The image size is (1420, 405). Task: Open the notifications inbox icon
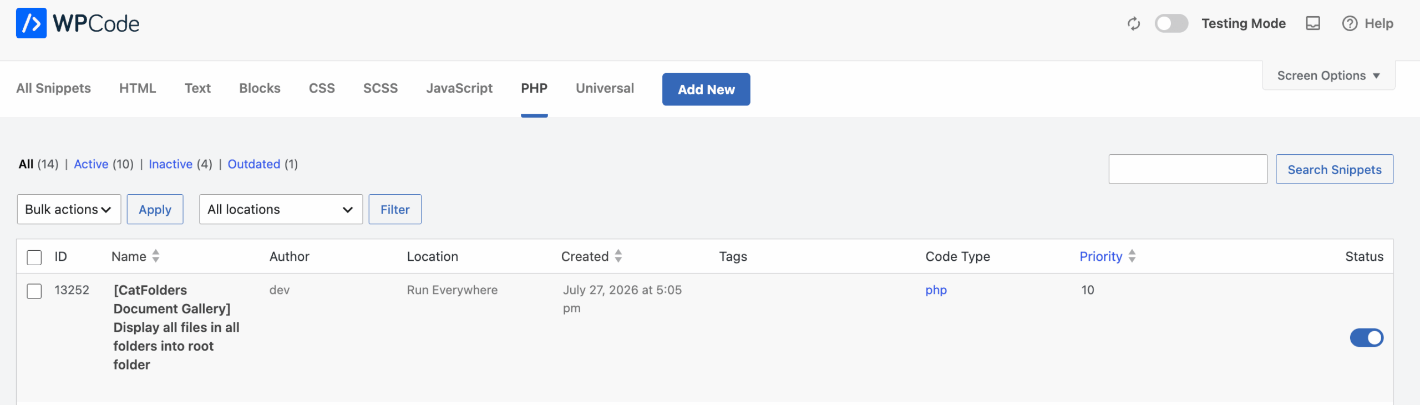point(1313,23)
